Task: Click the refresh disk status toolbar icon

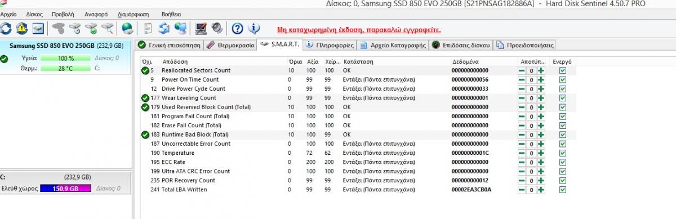Action: coord(5,28)
